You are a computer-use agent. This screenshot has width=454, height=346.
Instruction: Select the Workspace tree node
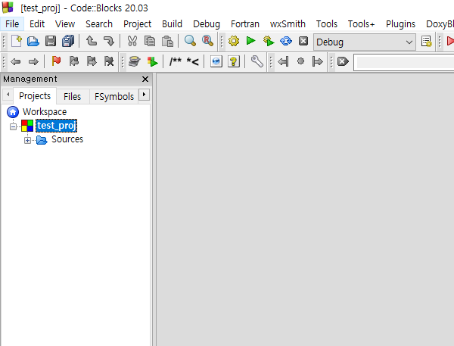pos(45,112)
